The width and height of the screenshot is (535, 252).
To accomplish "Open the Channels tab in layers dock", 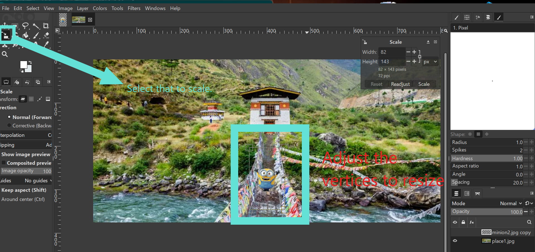I will [x=467, y=193].
